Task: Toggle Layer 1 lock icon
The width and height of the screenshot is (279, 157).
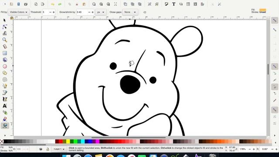Action: coord(48,149)
